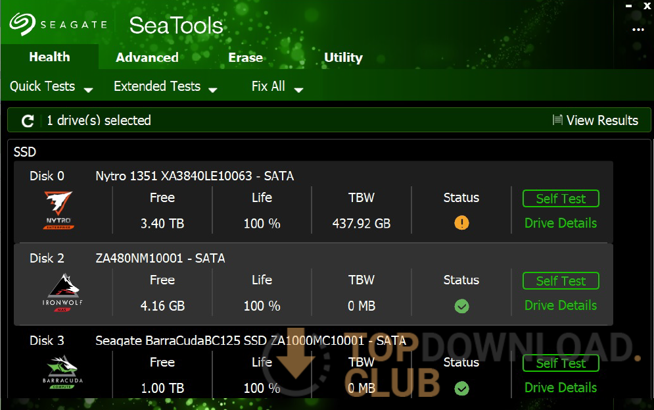
Task: Click the 4.16 GB free value
Action: coord(162,305)
